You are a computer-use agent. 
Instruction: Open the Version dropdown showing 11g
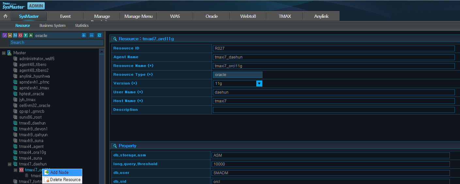click(259, 84)
